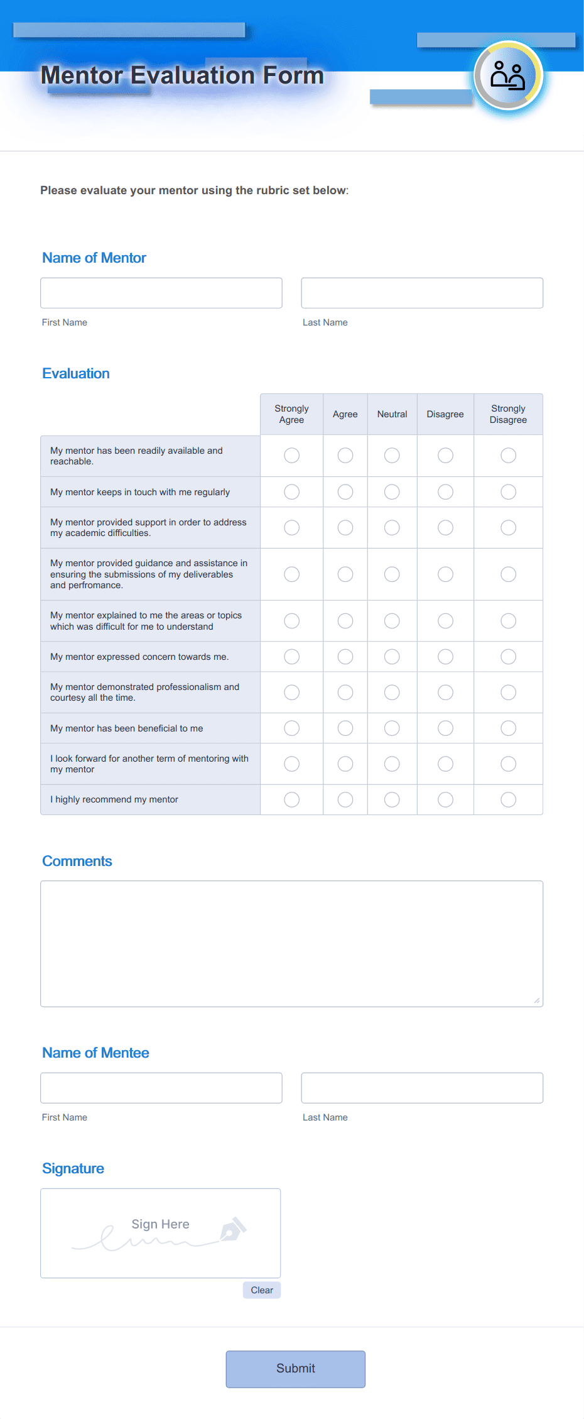This screenshot has height=1419, width=584.
Task: Click the mentor Last Name field
Action: click(422, 292)
